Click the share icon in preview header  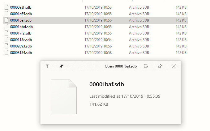click(x=160, y=66)
